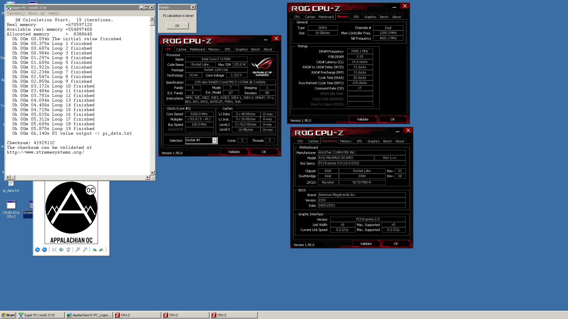Switch to Caches tab in CPU window
Screen dimensions: 568x319
tap(181, 49)
